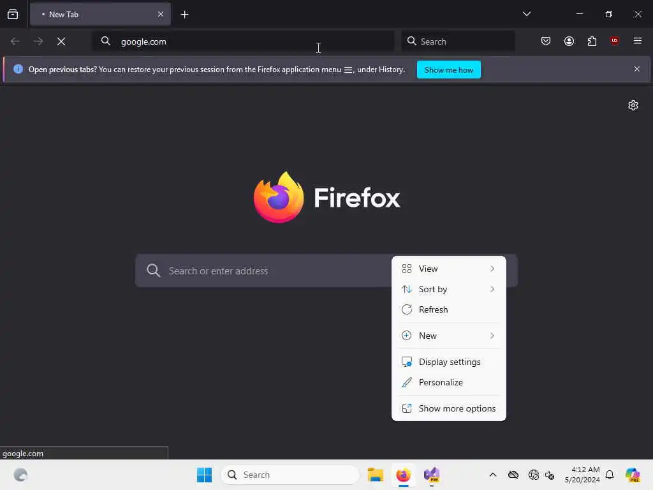
Task: Open the new tab personalize gear icon
Action: [x=633, y=105]
